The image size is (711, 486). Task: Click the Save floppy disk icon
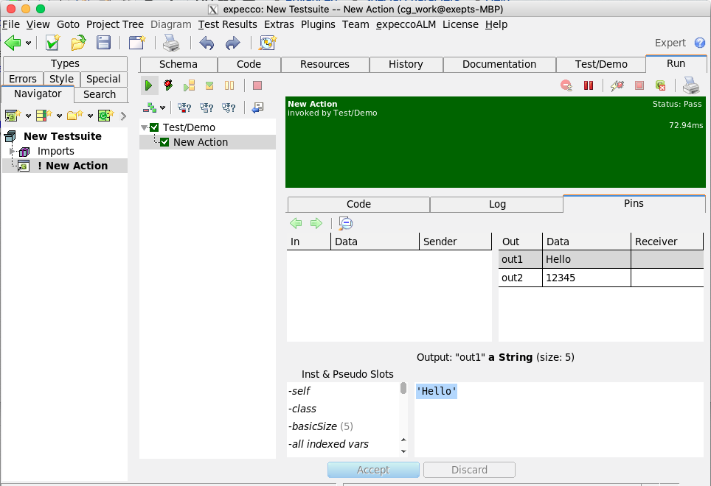(x=104, y=43)
